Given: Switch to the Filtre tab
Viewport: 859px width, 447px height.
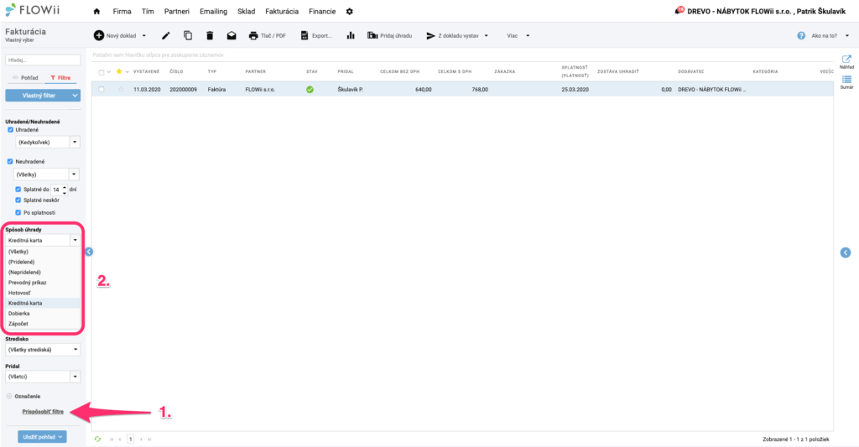Looking at the screenshot, I should tap(60, 78).
